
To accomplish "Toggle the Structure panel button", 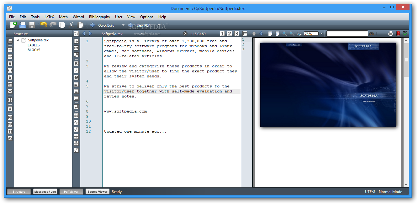I will point(19,191).
